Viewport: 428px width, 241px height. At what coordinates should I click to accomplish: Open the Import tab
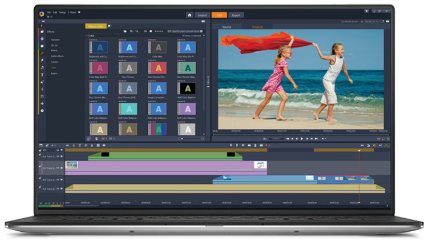click(202, 15)
